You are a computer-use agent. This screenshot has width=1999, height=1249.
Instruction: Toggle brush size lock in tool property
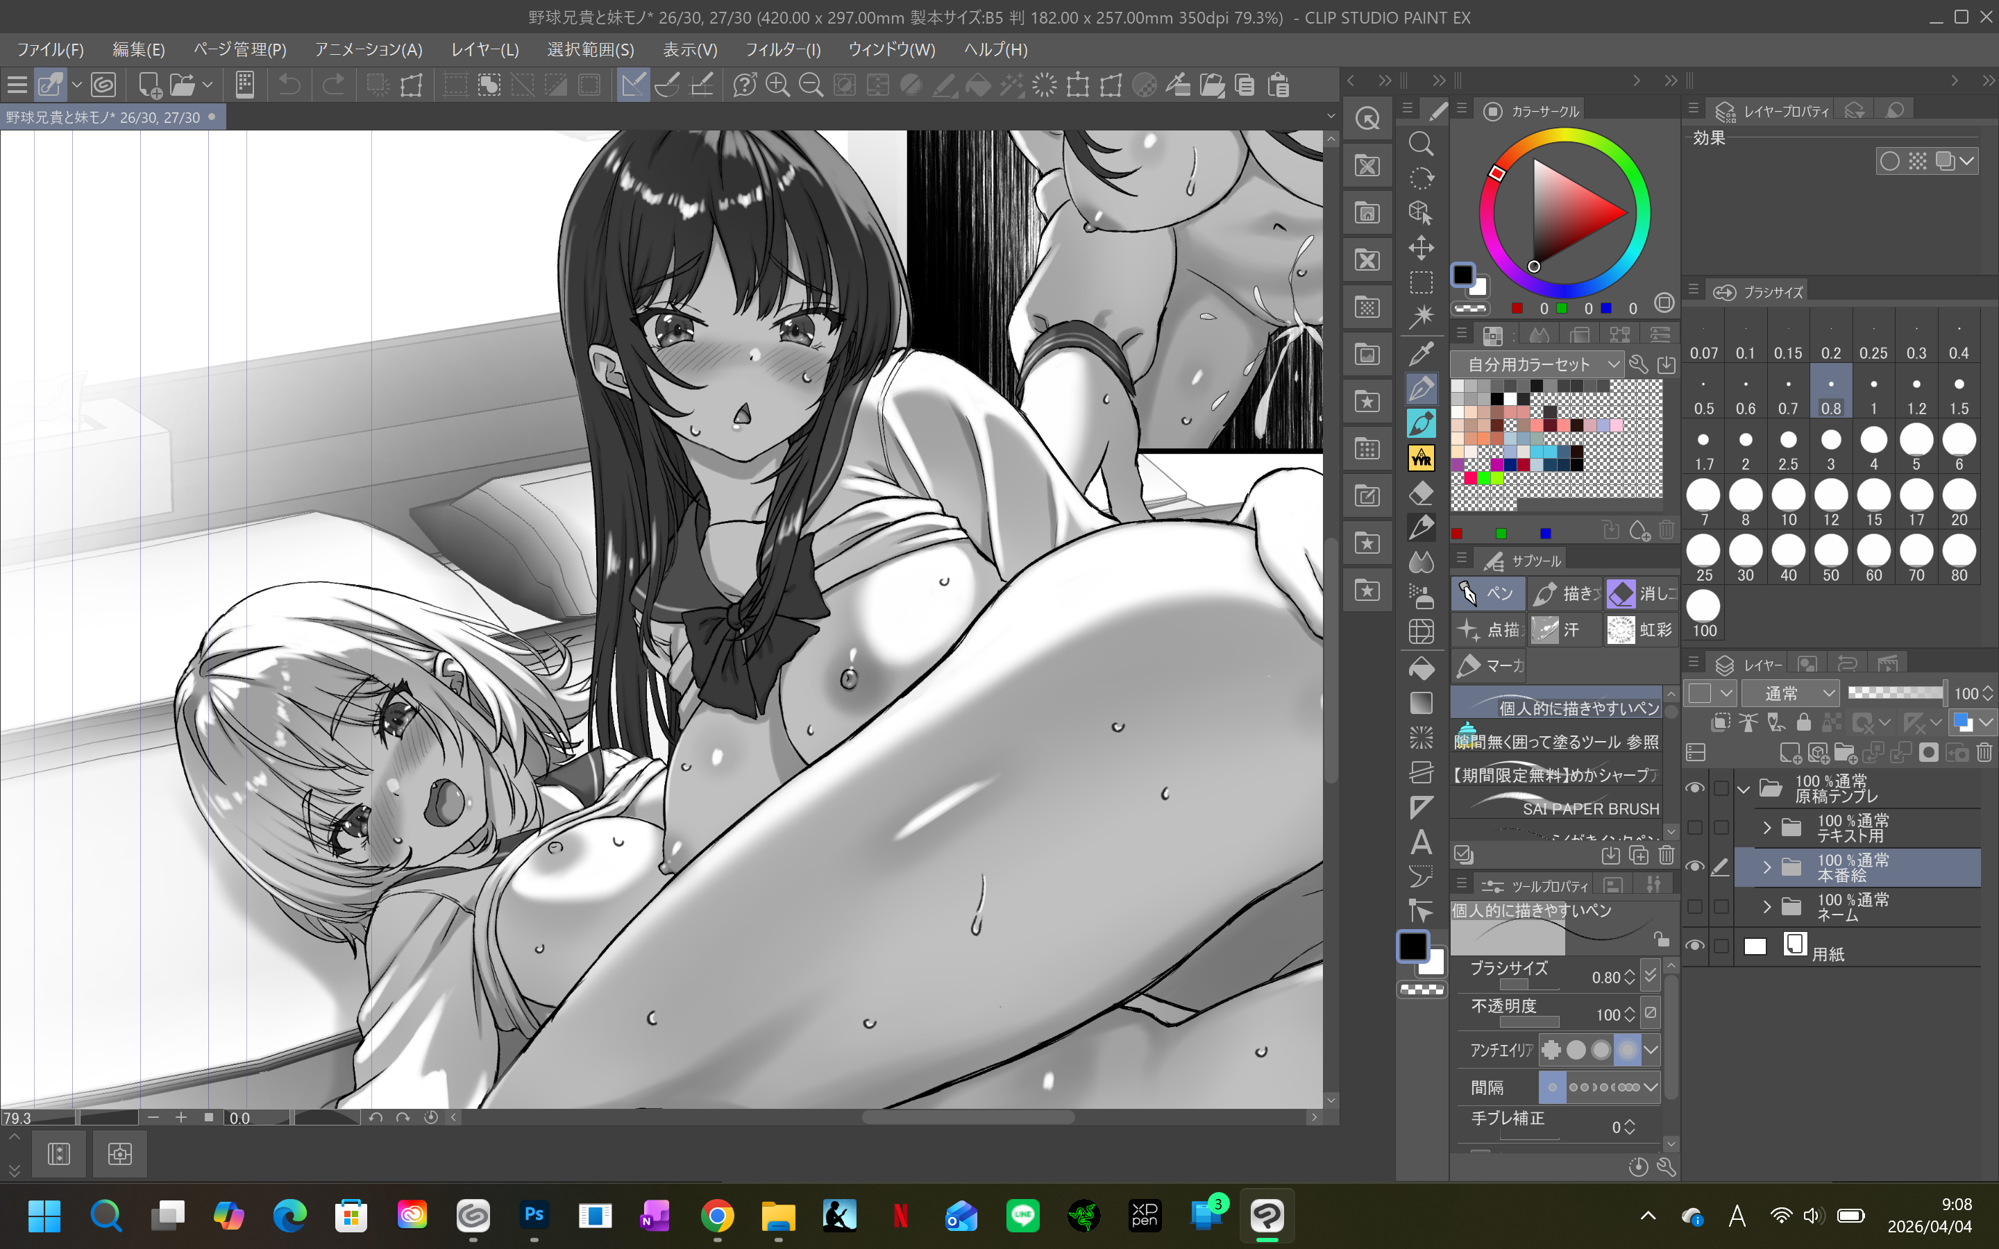tap(1661, 940)
